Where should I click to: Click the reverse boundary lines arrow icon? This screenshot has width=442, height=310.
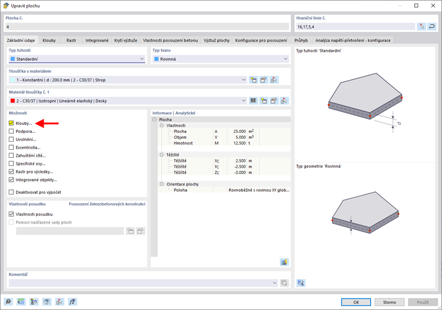[432, 27]
